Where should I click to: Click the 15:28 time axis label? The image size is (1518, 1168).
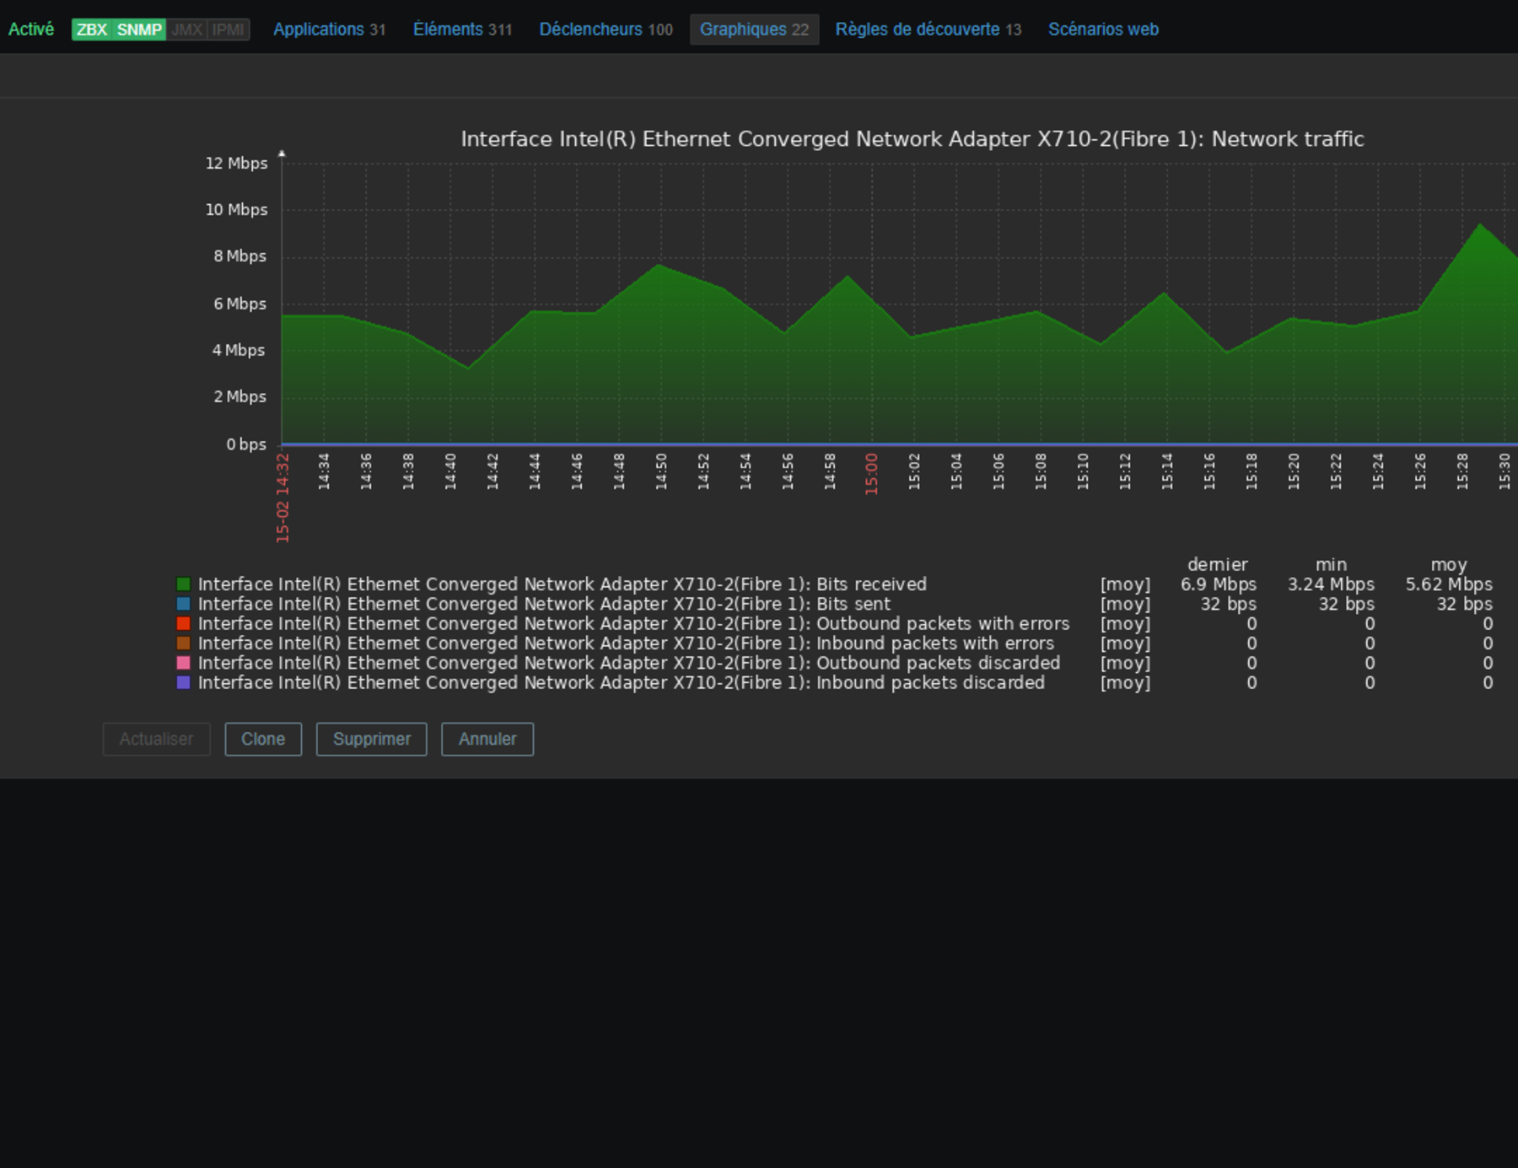click(x=1462, y=471)
